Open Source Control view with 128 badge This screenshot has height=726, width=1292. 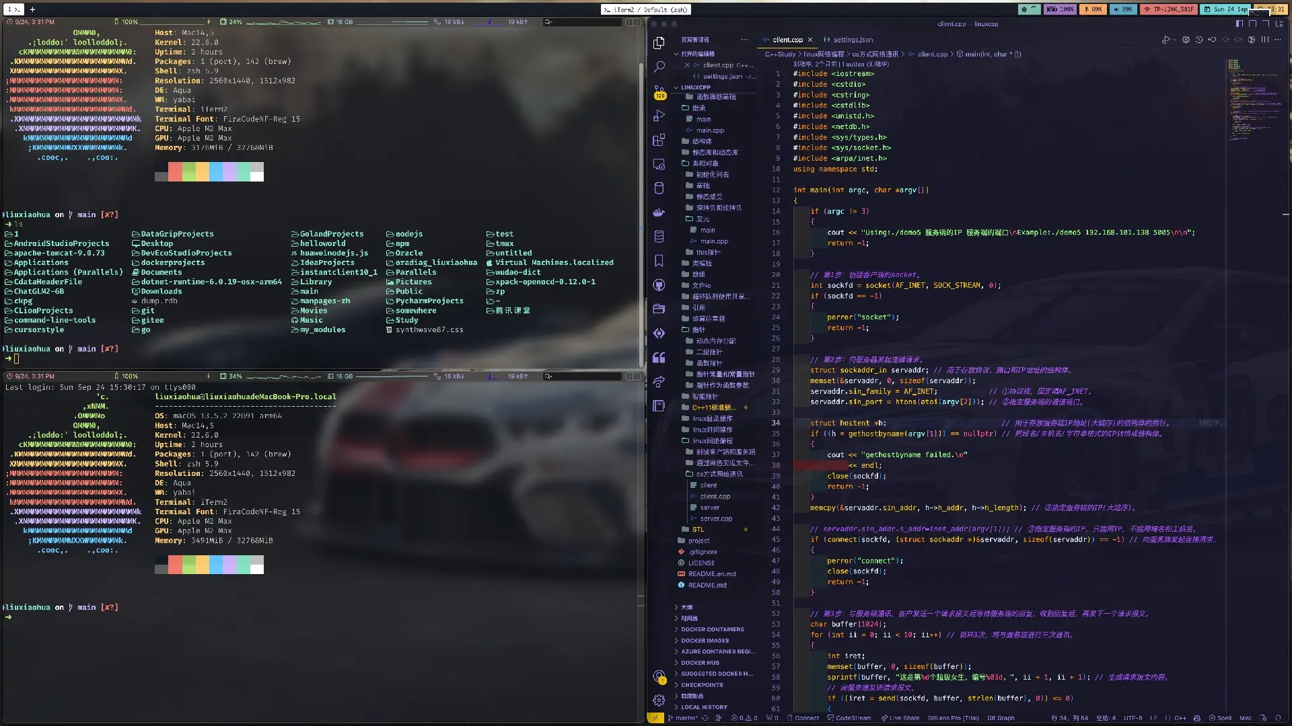tap(659, 91)
